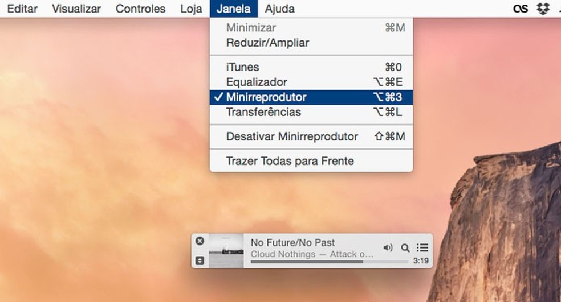Select Trazer Todas para Frente

coord(311,161)
